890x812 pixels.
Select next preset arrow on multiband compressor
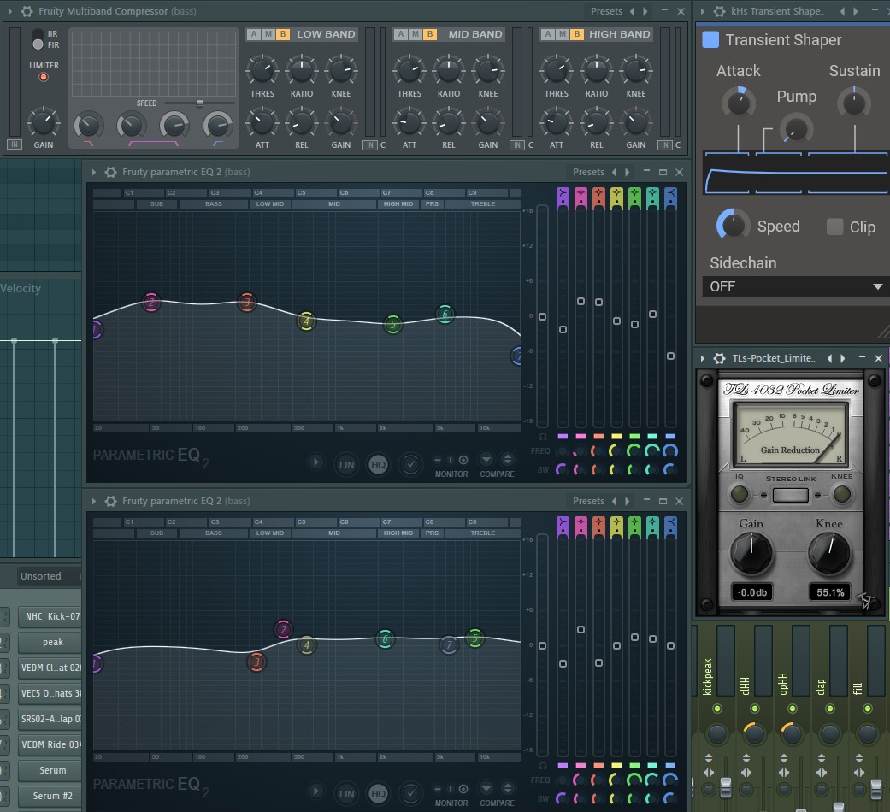(645, 11)
